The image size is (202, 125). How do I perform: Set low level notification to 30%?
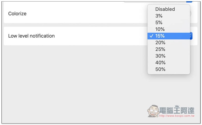point(160,56)
